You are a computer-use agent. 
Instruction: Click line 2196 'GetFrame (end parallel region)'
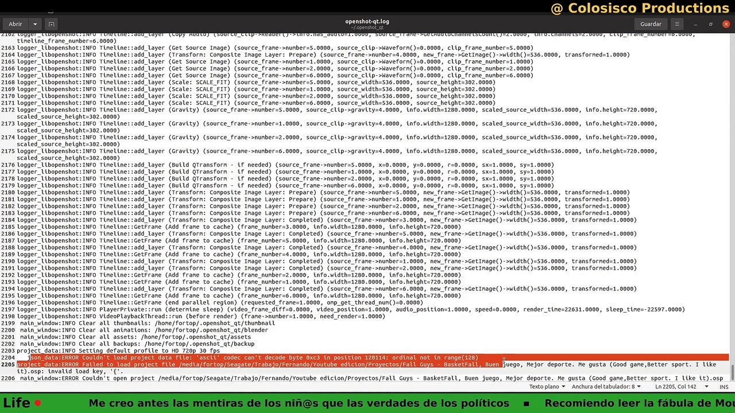(220, 302)
